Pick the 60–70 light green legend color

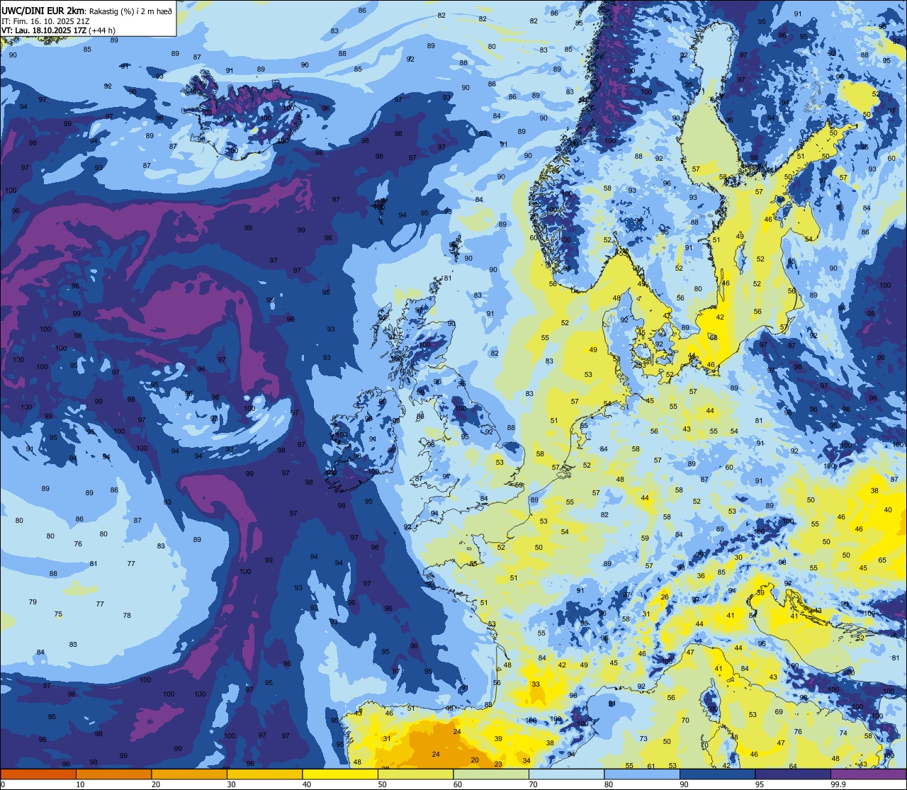click(491, 774)
